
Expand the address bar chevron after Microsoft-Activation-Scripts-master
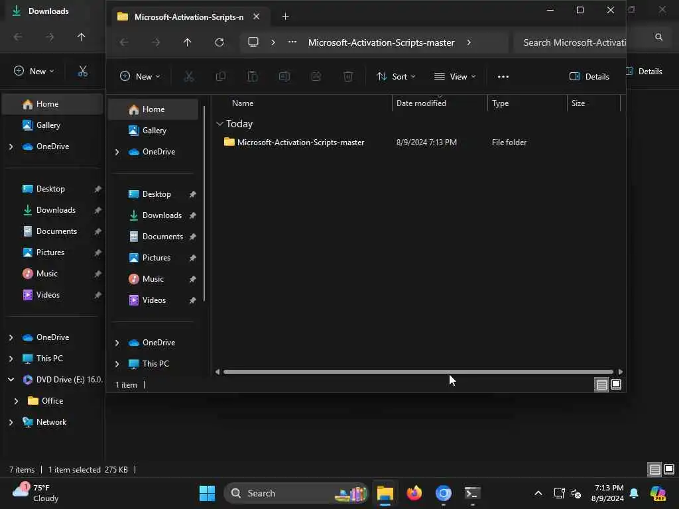469,42
